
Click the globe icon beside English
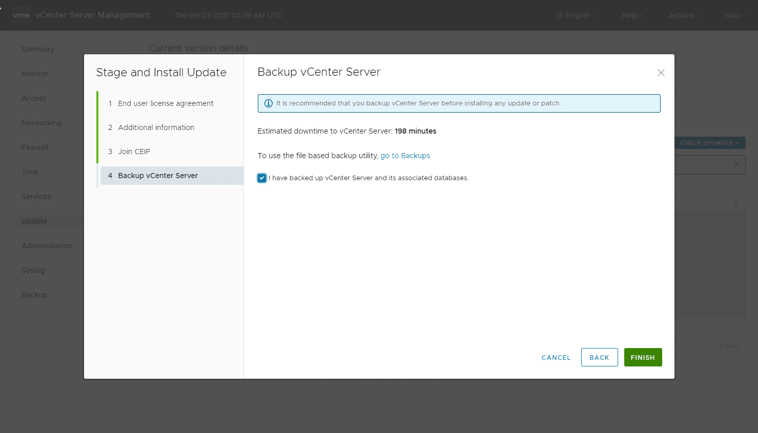pyautogui.click(x=560, y=16)
